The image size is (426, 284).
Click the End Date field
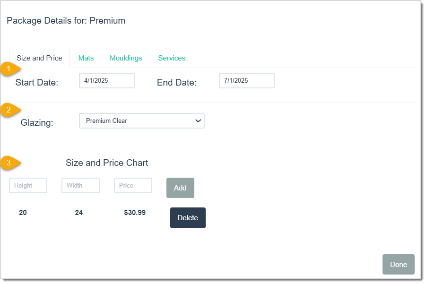click(x=246, y=80)
